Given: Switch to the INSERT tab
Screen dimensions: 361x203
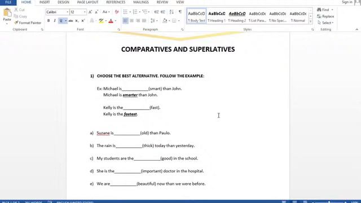Looking at the screenshot, I should click(45, 2).
